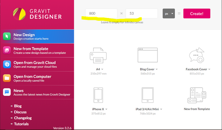Click the 210x297 mm size text
The width and height of the screenshot is (222, 130).
pos(99,73)
